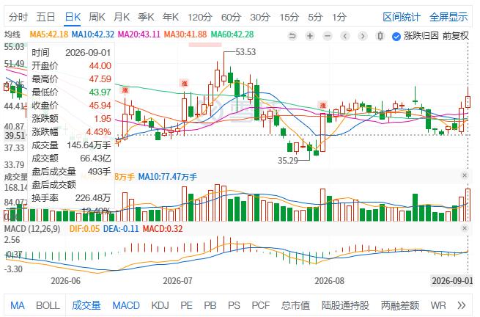Close the MACD indicator panel

click(x=465, y=228)
